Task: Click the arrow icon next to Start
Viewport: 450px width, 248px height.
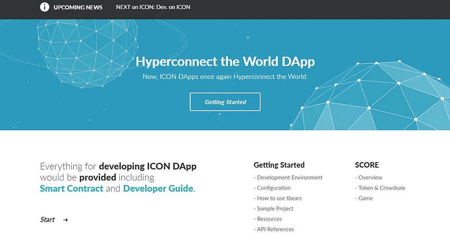Action: coord(65,220)
